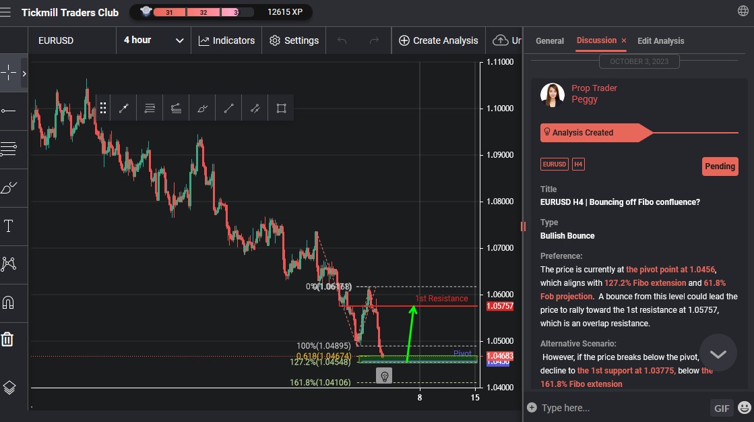Click the 161.8%(1.04106) Fibo level label
Viewport: 754px width, 422px height.
(x=320, y=382)
